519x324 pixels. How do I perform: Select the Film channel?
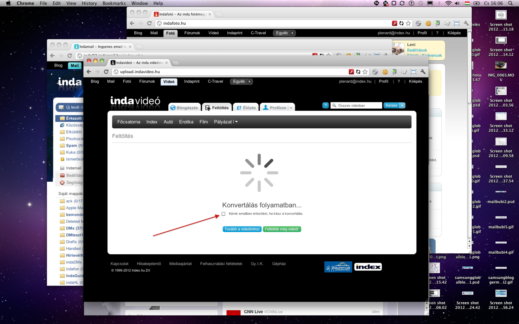point(204,122)
